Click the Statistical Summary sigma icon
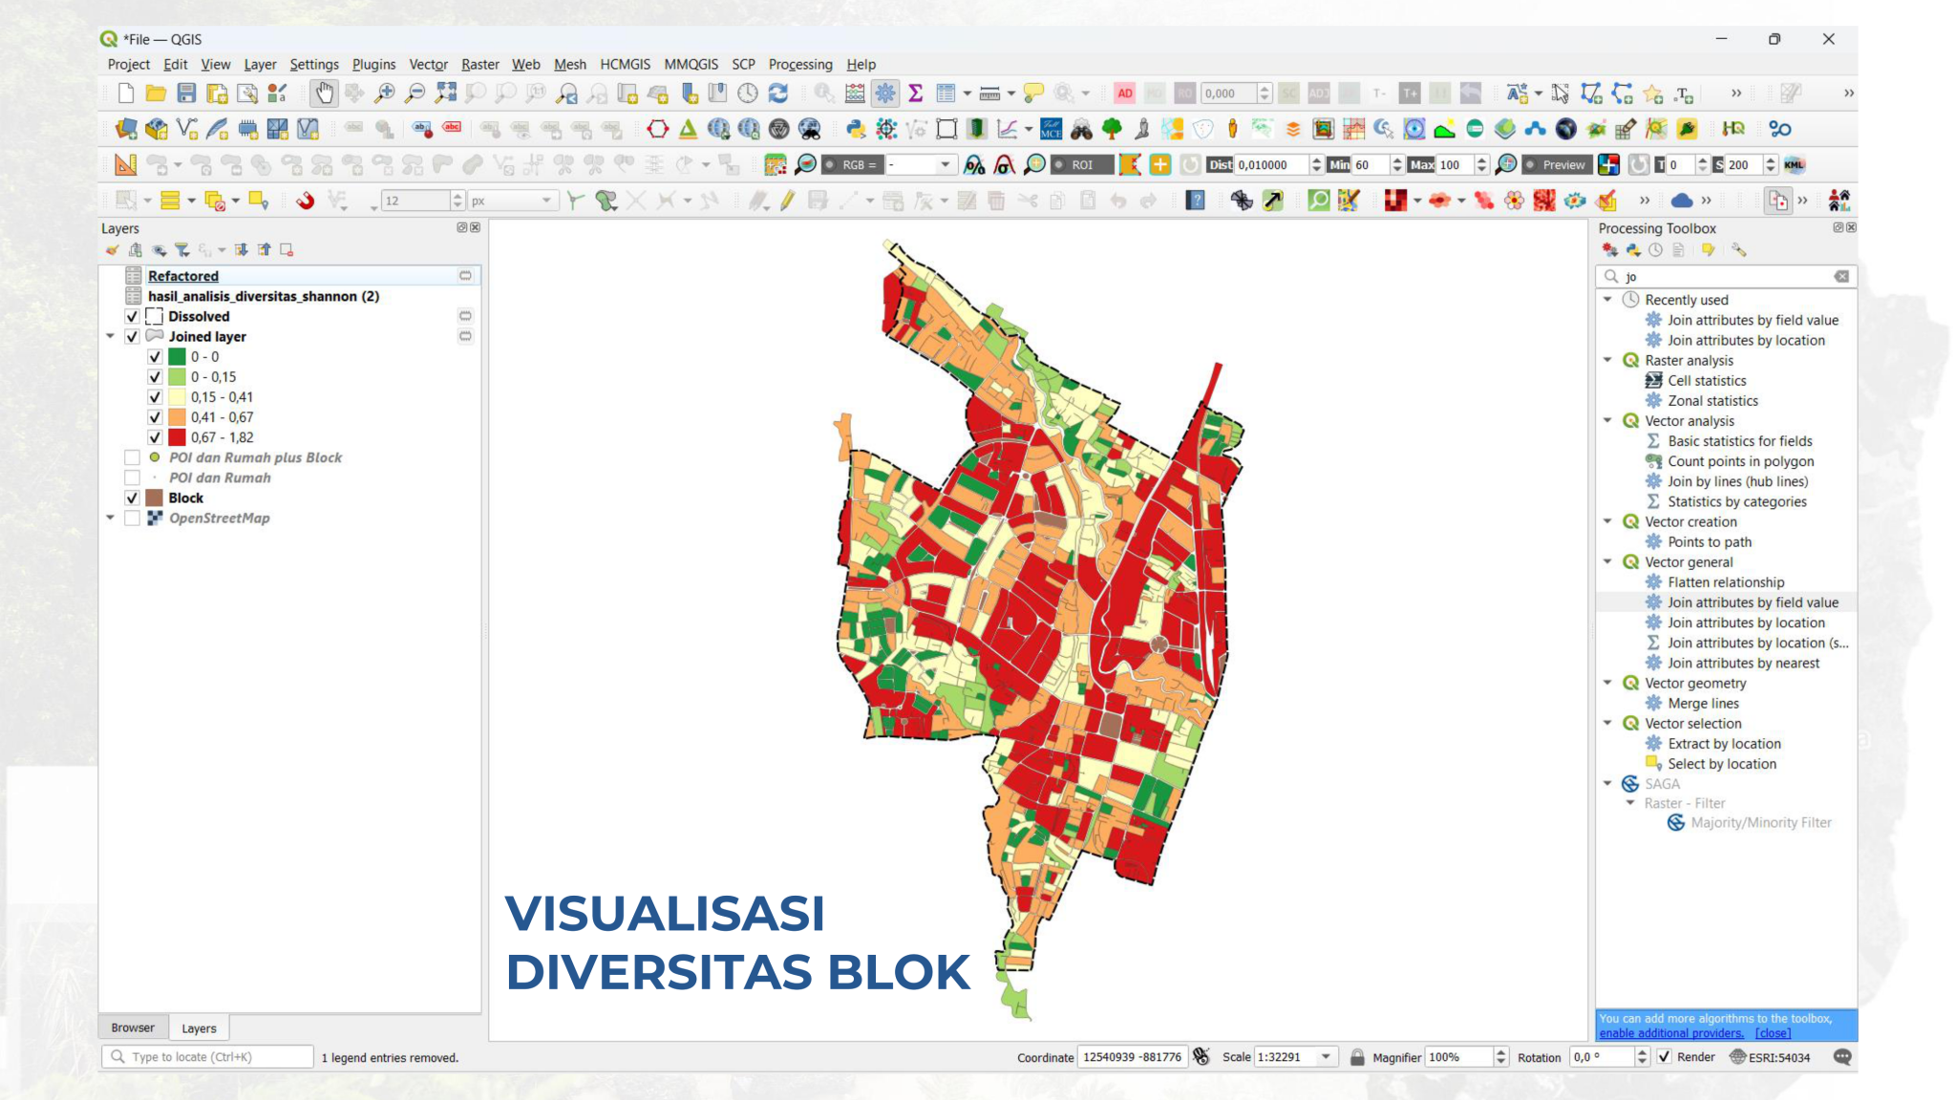Screen dimensions: 1956x1100 tap(917, 93)
